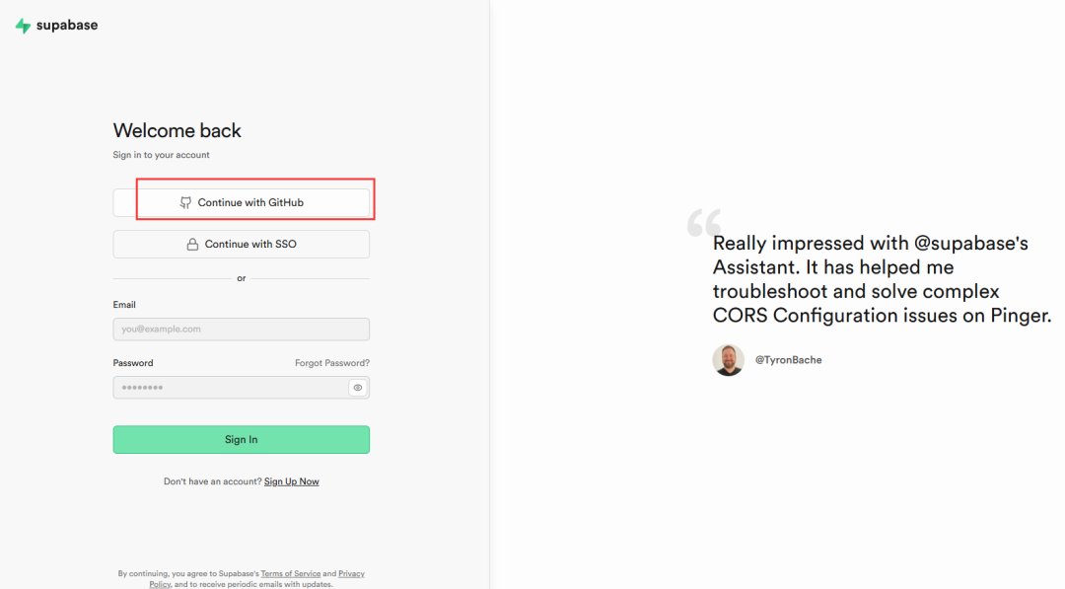Focus the Email input field
The image size is (1065, 589).
click(242, 330)
